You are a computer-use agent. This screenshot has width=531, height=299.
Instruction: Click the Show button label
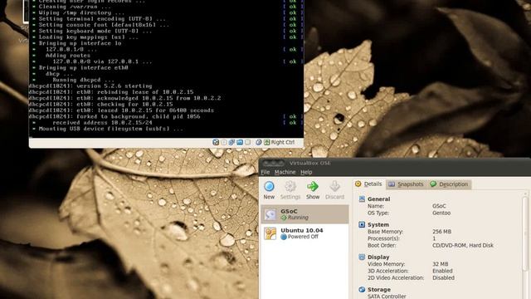tap(313, 197)
